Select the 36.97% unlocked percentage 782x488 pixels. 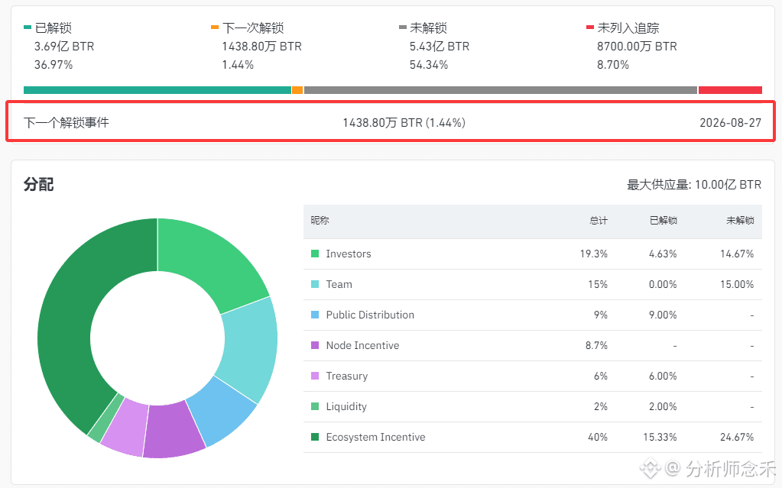coord(54,65)
